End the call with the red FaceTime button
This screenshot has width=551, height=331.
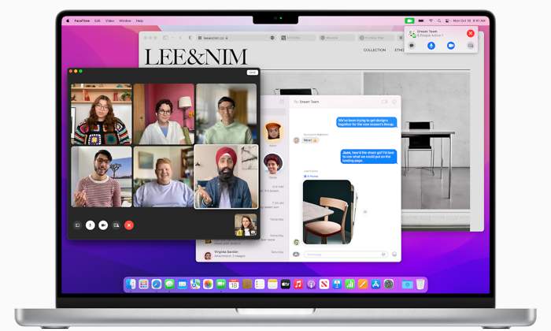tap(129, 225)
